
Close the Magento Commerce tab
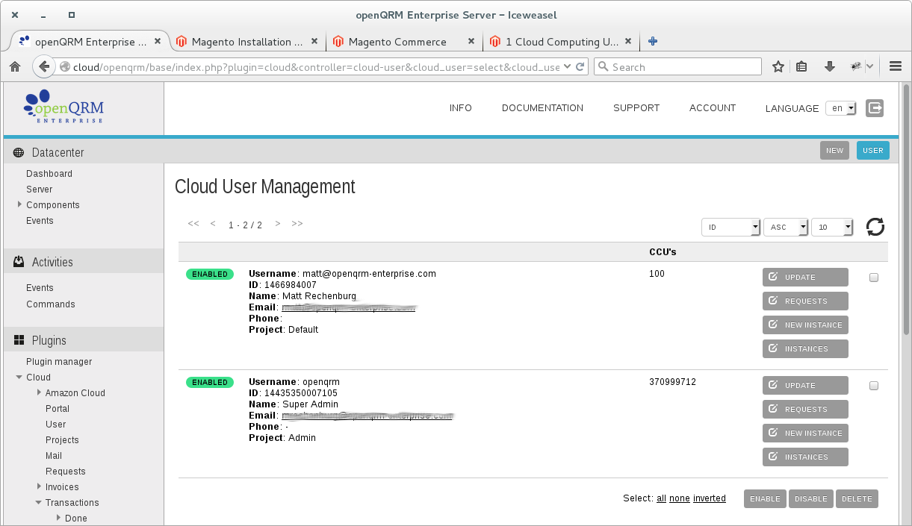tap(471, 42)
